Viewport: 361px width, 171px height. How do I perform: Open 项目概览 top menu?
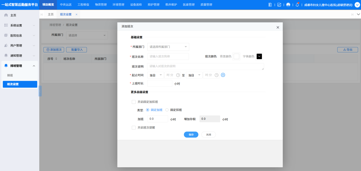point(48,5)
